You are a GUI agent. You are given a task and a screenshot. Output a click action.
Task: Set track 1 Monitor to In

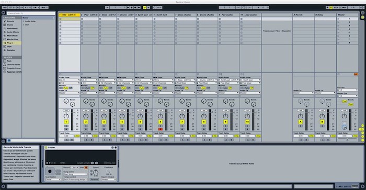pyautogui.click(x=61, y=88)
